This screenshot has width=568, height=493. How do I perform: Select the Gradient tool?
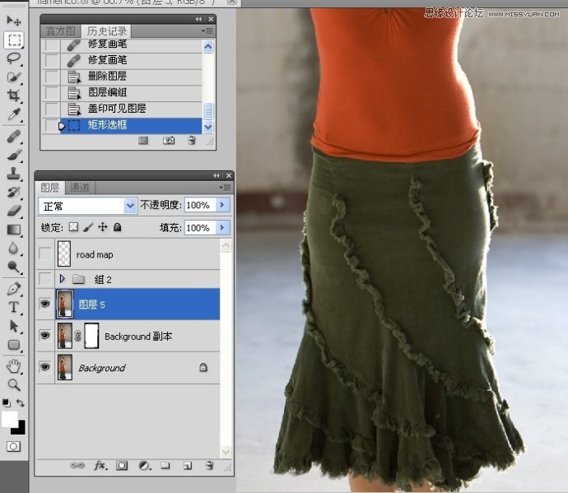[14, 230]
